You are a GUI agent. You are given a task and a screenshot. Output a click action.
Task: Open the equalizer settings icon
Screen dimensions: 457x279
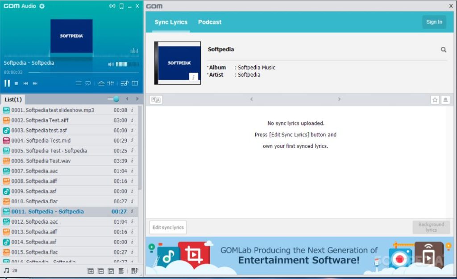tap(111, 83)
